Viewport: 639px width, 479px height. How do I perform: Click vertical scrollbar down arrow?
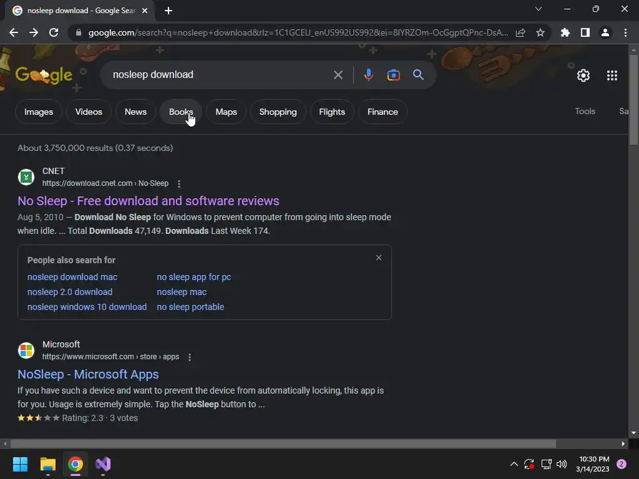pyautogui.click(x=633, y=433)
